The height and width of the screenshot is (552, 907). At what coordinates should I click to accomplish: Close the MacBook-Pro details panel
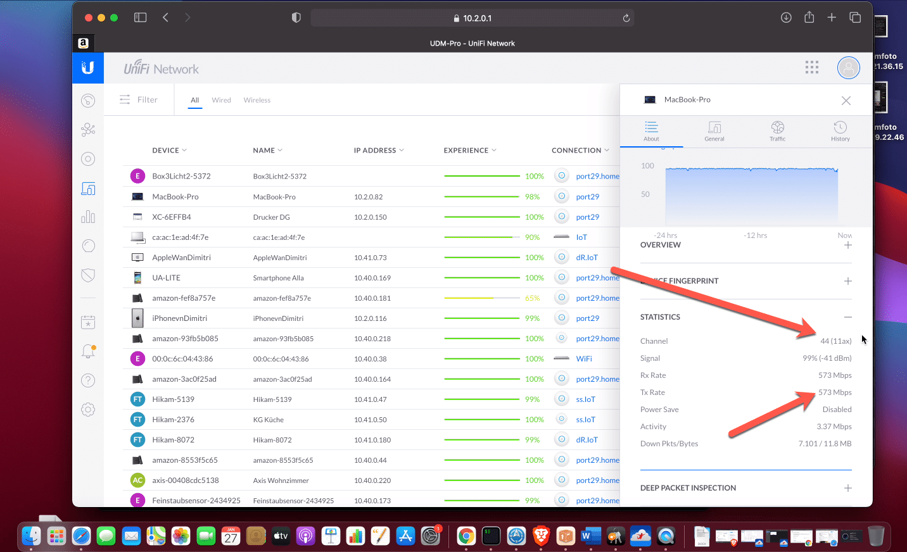point(846,101)
